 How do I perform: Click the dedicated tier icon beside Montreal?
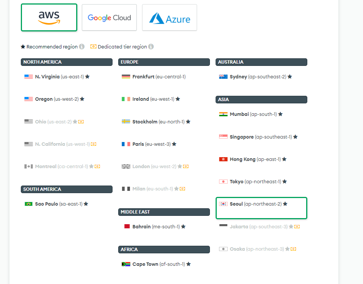97,167
